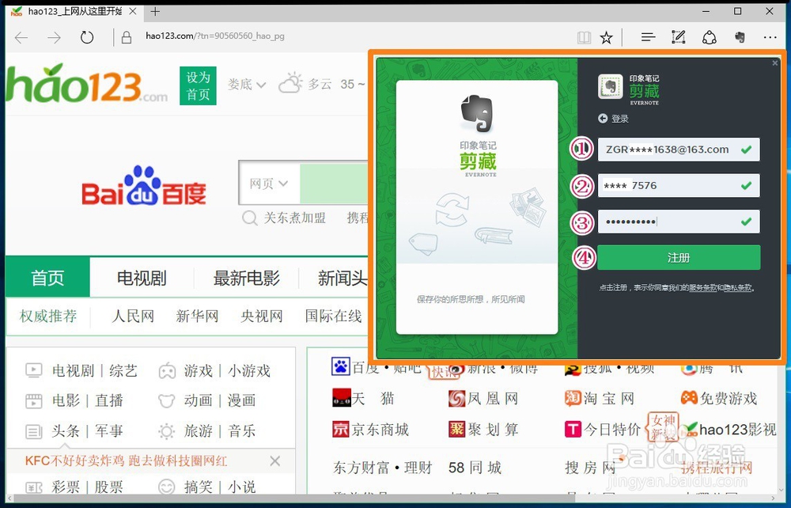The image size is (791, 508).
Task: Open browser More actions ellipsis menu
Action: [770, 37]
